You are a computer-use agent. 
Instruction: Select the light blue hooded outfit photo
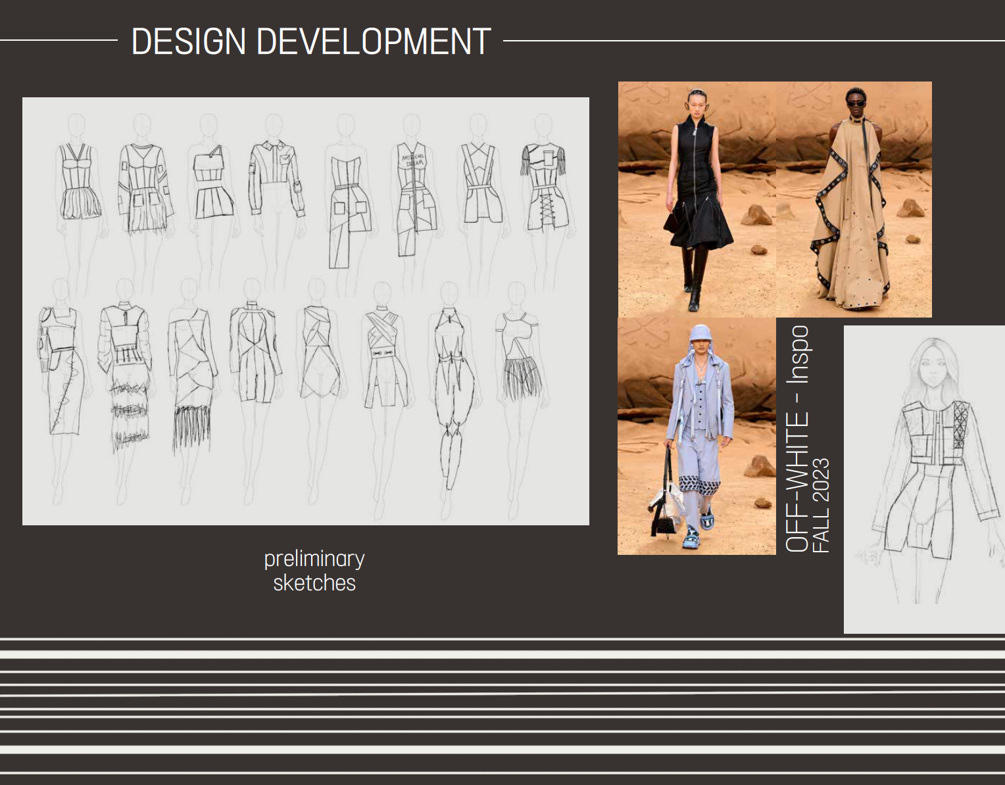(x=696, y=436)
